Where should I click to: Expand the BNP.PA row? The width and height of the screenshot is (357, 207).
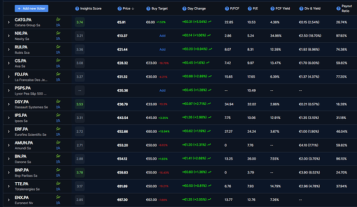(9, 173)
